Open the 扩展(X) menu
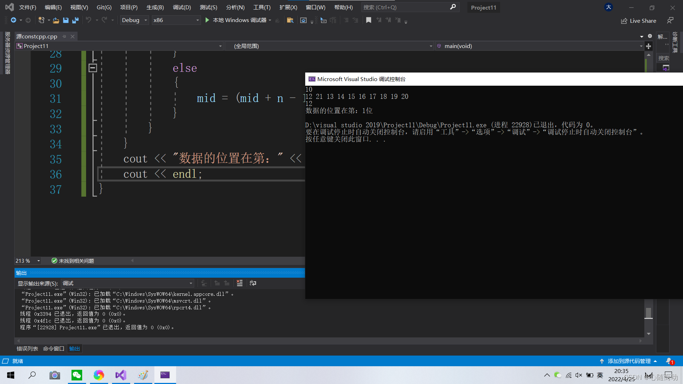 point(288,7)
